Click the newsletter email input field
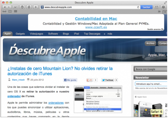This screenshot has height=118, width=168. pos(151,84)
